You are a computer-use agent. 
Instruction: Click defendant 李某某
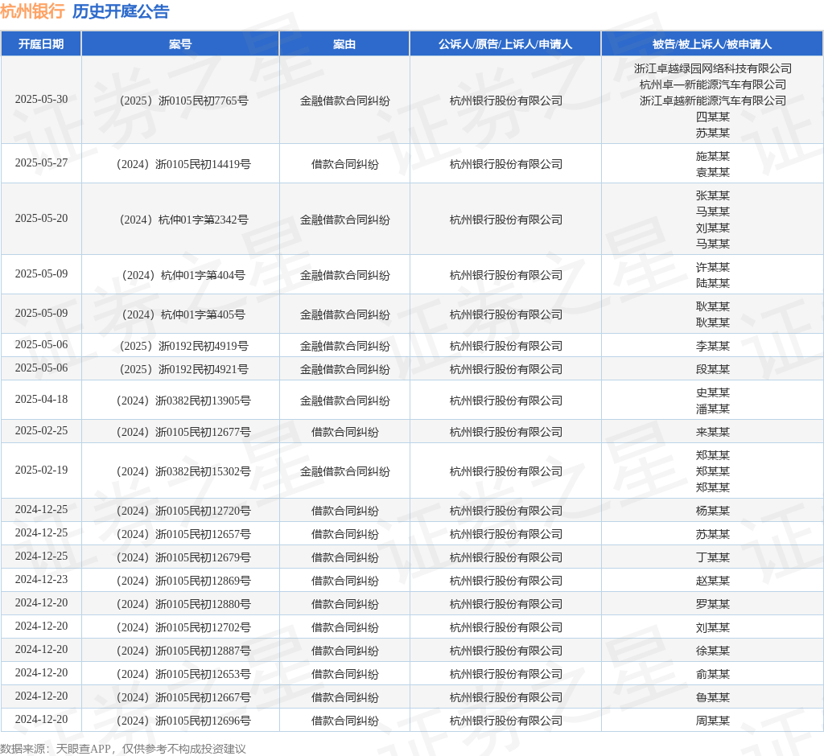[713, 346]
